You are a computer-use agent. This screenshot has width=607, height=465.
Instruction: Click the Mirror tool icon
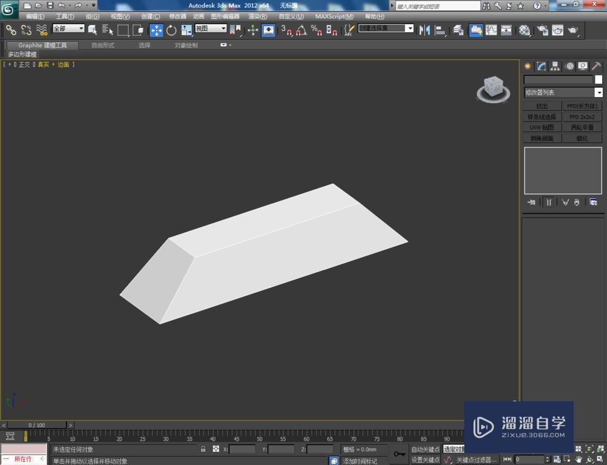coord(424,30)
